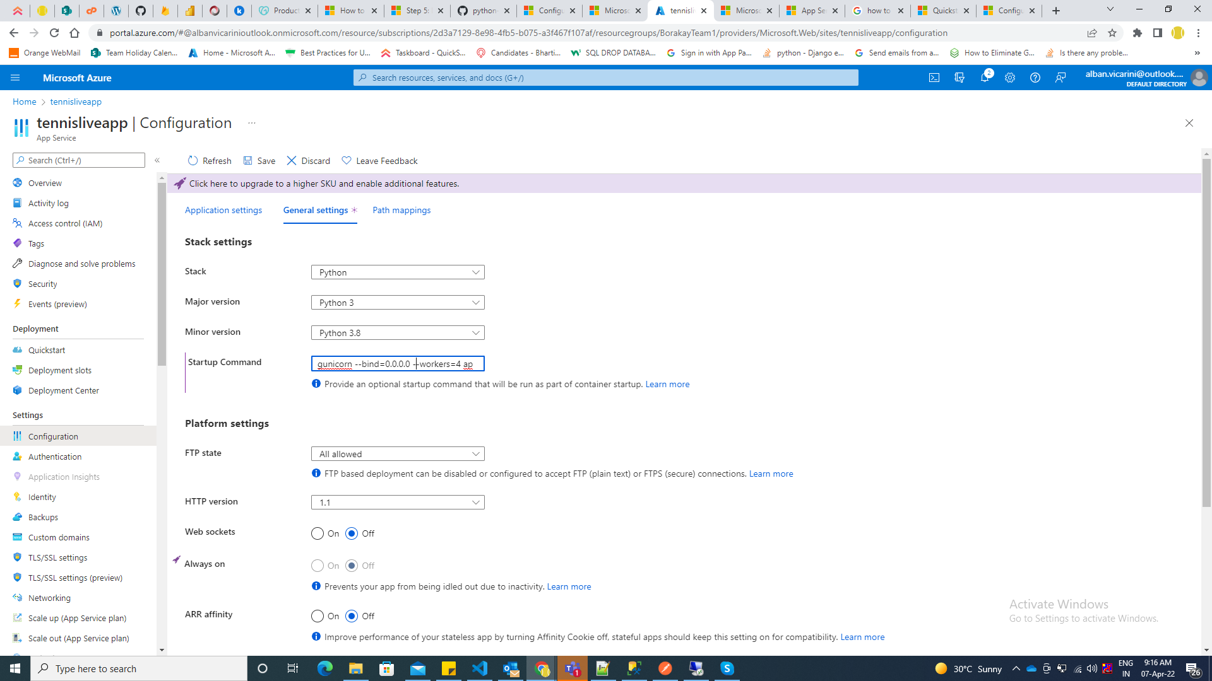Viewport: 1212px width, 681px height.
Task: Turn Web sockets On
Action: click(318, 533)
